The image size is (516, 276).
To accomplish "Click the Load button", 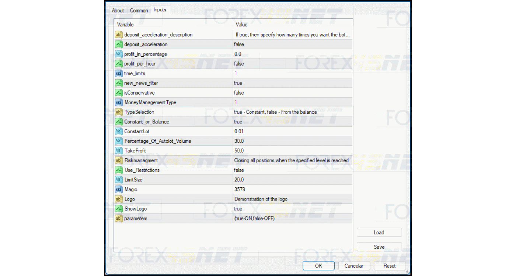I will [379, 233].
